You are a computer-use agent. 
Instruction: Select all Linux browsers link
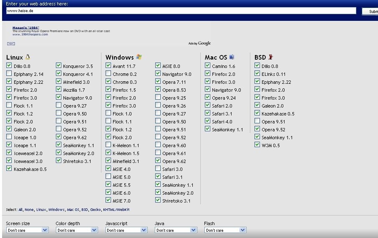pyautogui.click(x=41, y=210)
